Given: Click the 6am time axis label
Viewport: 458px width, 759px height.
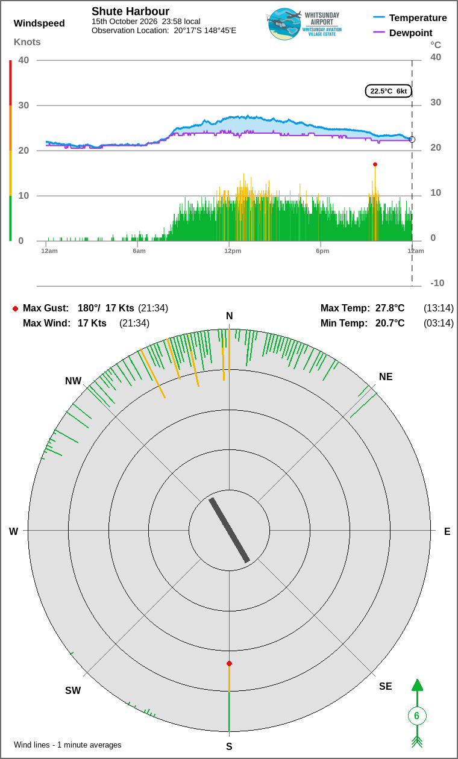Looking at the screenshot, I should pyautogui.click(x=139, y=251).
